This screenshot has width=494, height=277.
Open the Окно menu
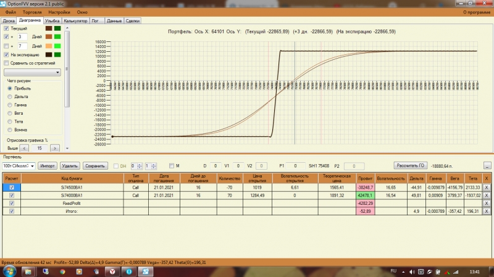(82, 12)
